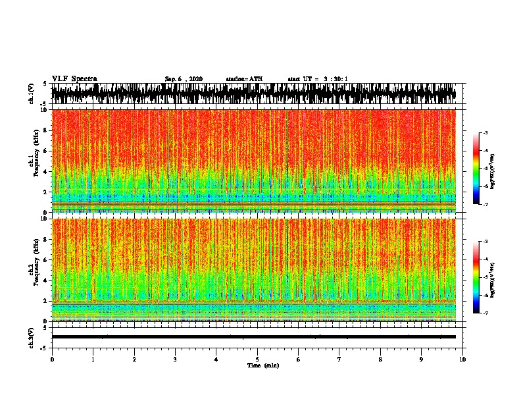Click the ch.1 color bar log(PSD) unit label
Image resolution: width=521 pixels, height=403 pixels.
(492, 171)
